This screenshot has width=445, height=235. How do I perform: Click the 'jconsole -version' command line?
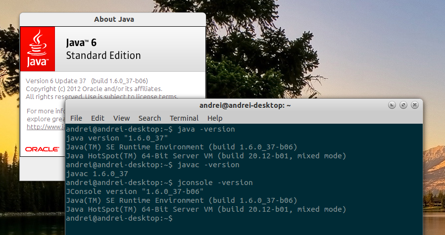159,183
